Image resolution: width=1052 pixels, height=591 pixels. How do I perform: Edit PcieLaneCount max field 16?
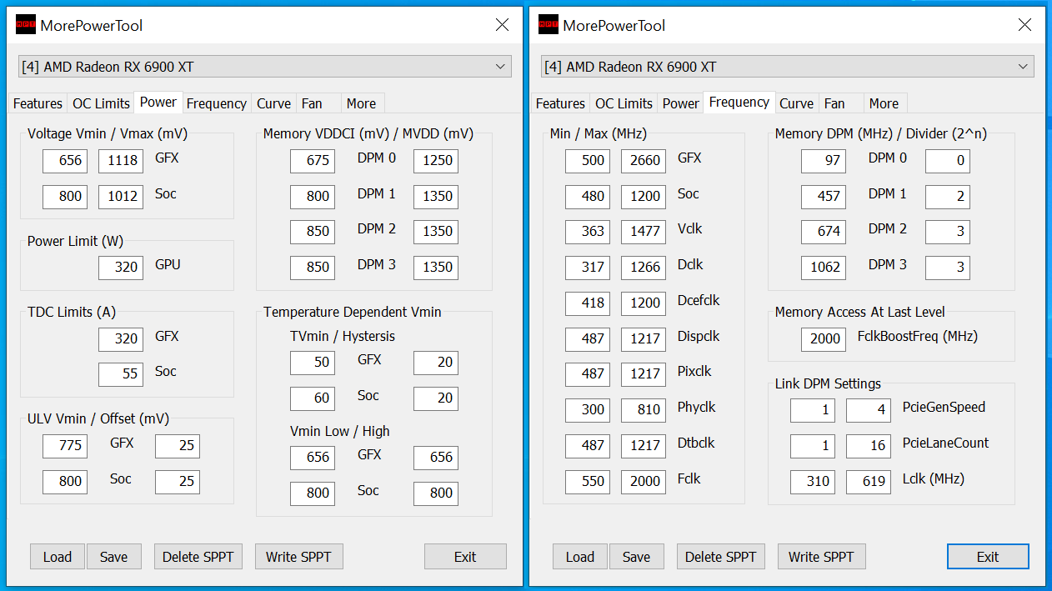pyautogui.click(x=869, y=446)
